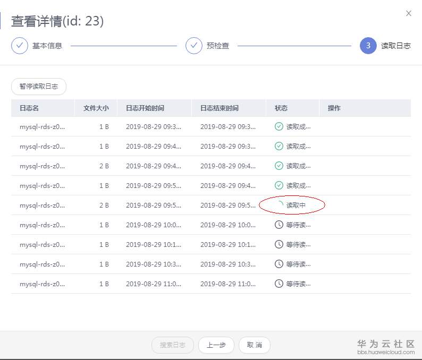Go back with the 上一步 button
This screenshot has height=360, width=422.
pos(216,345)
